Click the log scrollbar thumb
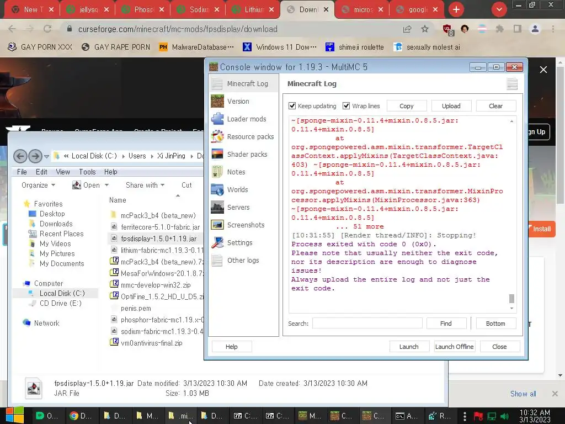This screenshot has width=565, height=424. (x=511, y=299)
